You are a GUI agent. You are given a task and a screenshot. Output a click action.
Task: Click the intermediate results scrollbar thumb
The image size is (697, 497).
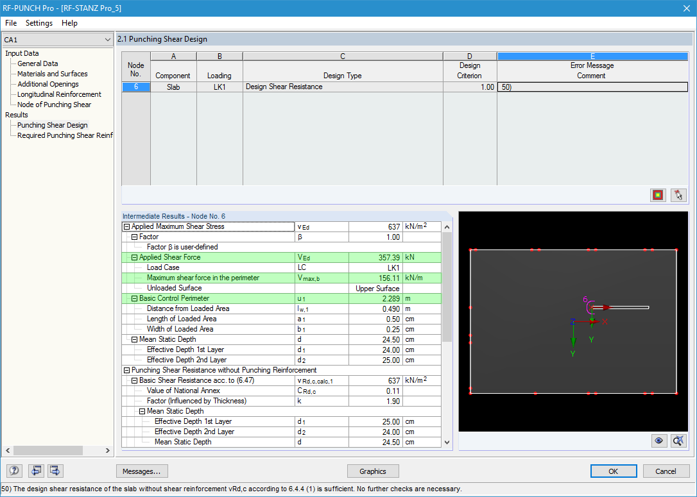(447, 287)
